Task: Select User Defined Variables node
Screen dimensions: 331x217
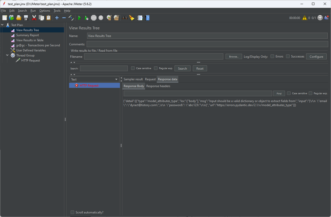Action: coord(31,50)
